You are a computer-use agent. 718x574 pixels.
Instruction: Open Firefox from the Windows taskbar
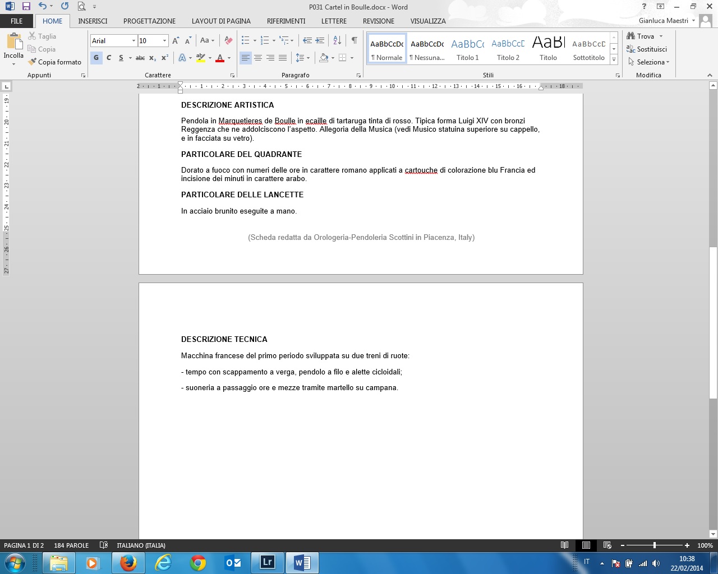(x=128, y=563)
